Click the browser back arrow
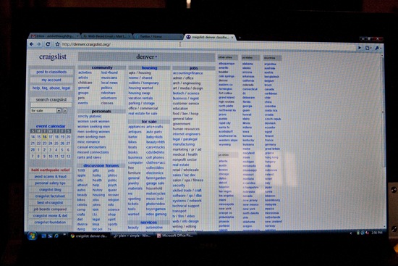This screenshot has height=266, width=398. [x=32, y=44]
